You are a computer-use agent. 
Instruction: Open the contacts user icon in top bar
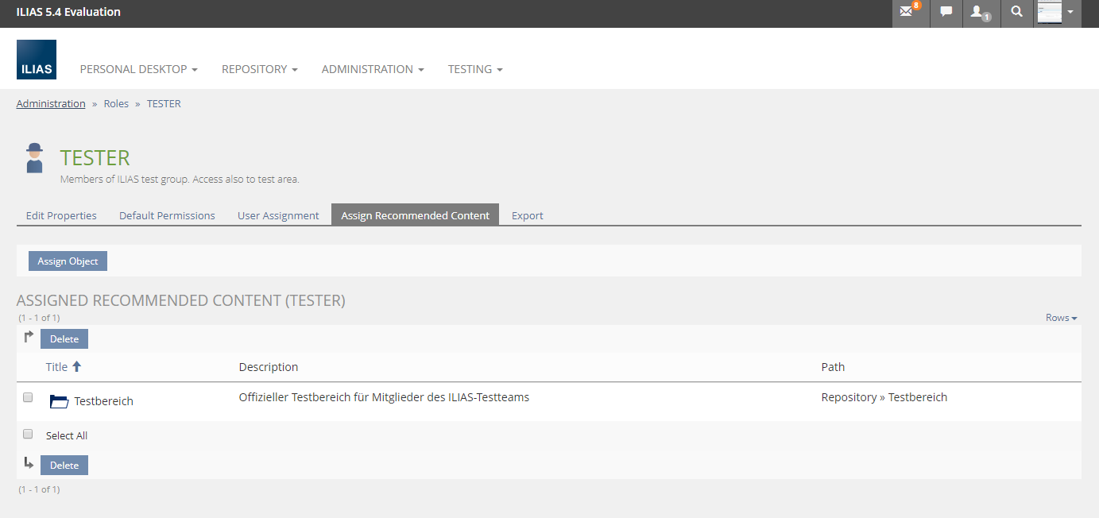979,12
